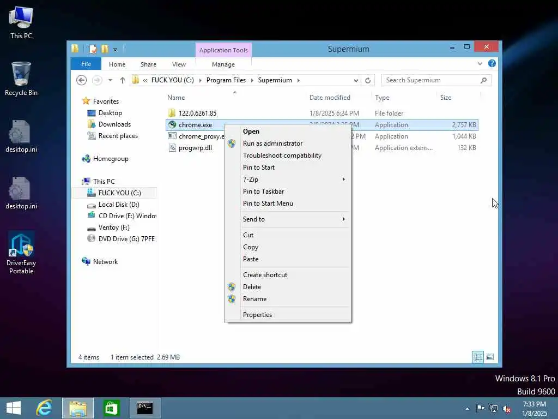This screenshot has width=558, height=419.
Task: Refresh the Supermium folder view
Action: (368, 81)
